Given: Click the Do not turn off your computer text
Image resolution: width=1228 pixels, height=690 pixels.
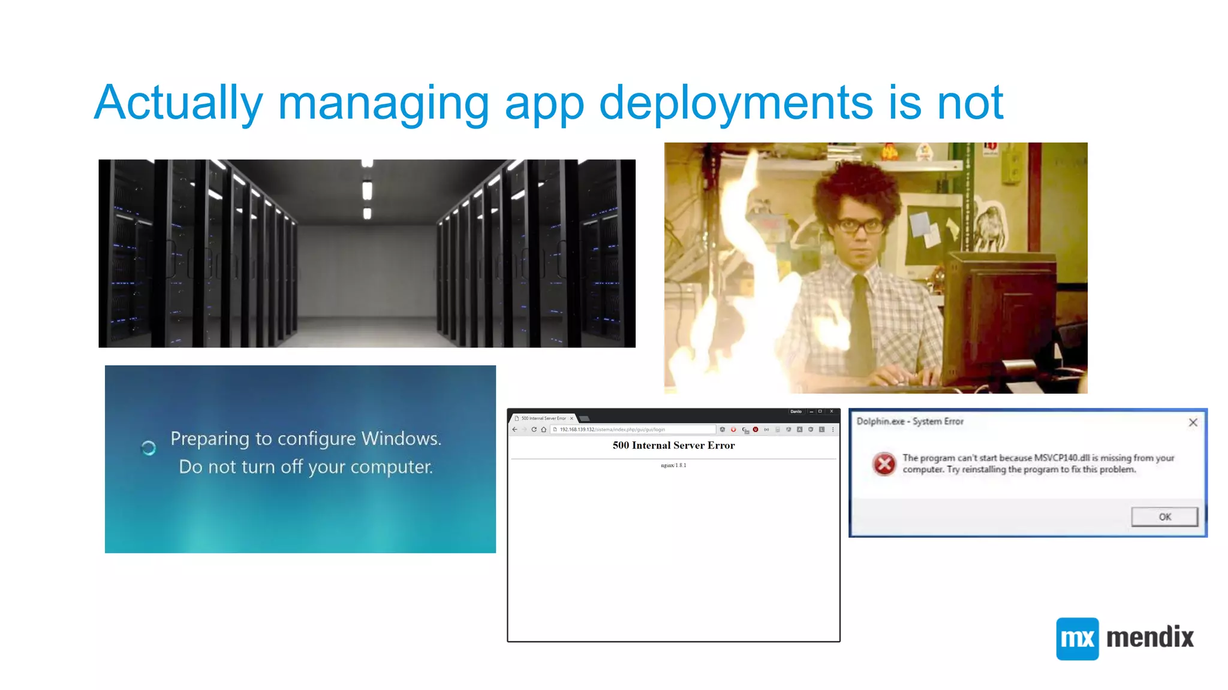Looking at the screenshot, I should pyautogui.click(x=306, y=467).
